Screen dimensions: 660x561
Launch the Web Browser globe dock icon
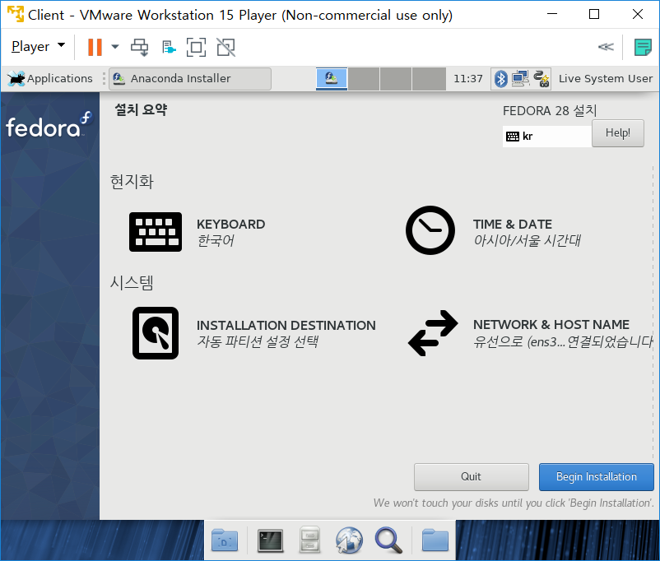pyautogui.click(x=349, y=540)
